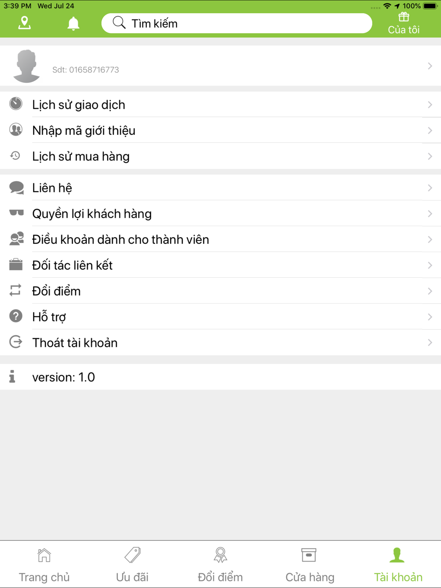This screenshot has width=441, height=588.
Task: Expand the Điều khoản dành cho thành viên chevron
Action: (430, 239)
